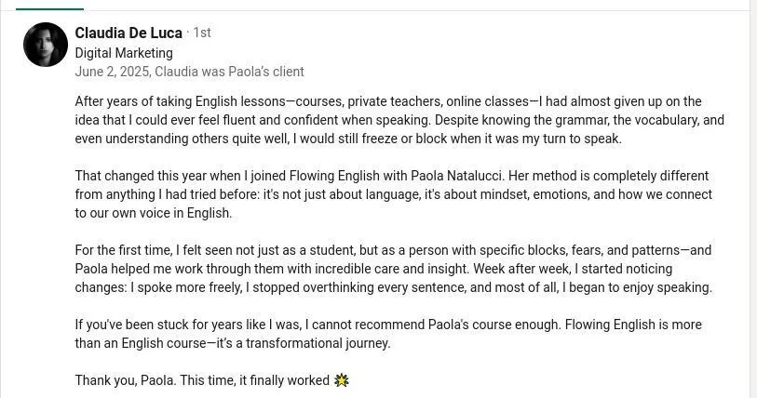Click the closing line 'Thank you, Paola'
Screen dimensions: 757x398
pos(125,380)
